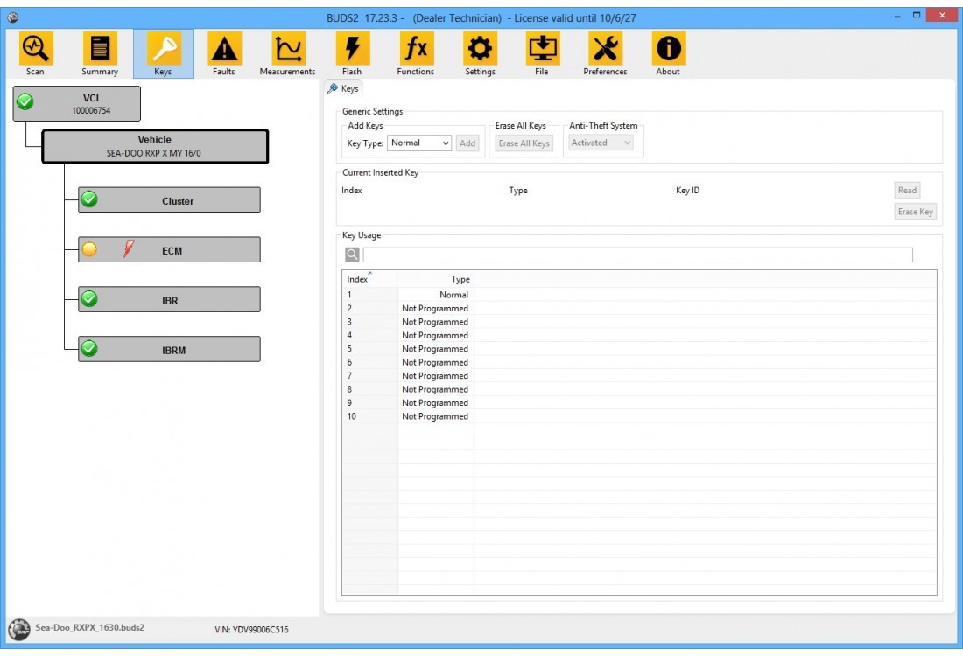This screenshot has height=656, width=963.
Task: Sort the key table by Index column
Action: click(x=369, y=280)
